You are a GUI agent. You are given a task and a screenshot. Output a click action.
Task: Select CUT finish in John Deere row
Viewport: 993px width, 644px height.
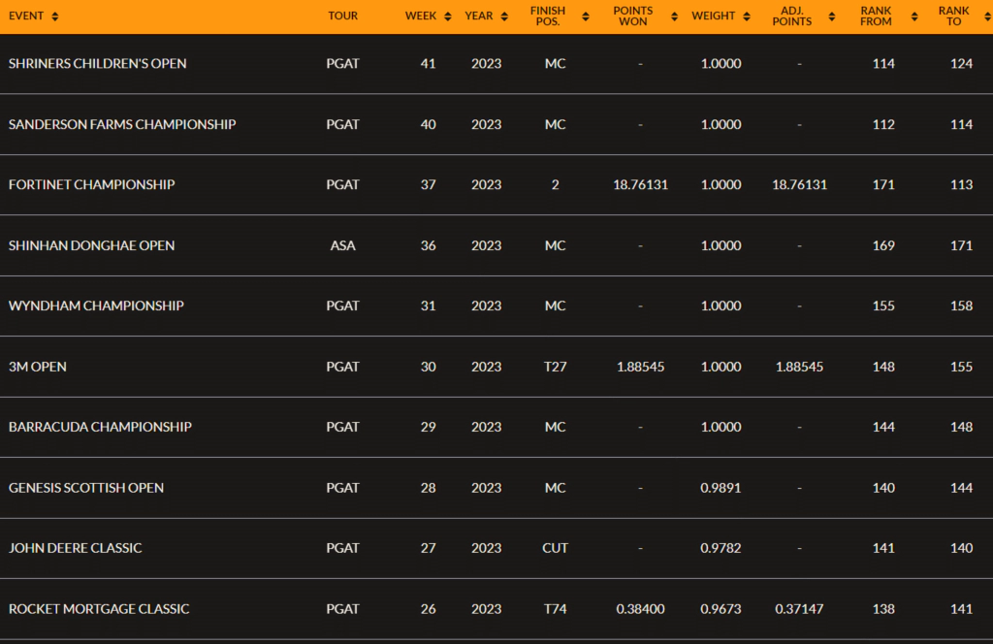tap(556, 547)
